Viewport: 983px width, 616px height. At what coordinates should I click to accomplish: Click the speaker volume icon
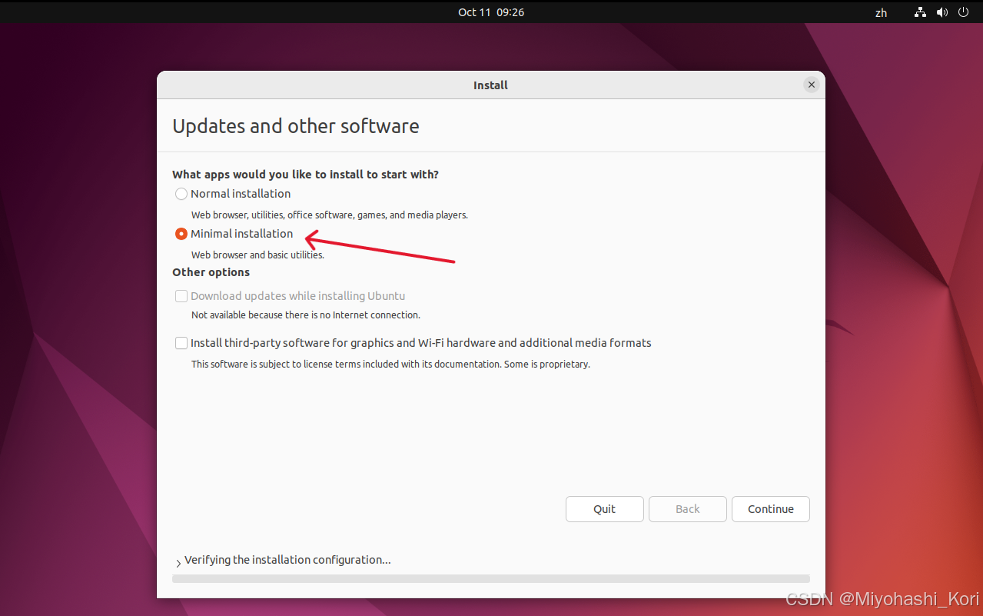[941, 12]
